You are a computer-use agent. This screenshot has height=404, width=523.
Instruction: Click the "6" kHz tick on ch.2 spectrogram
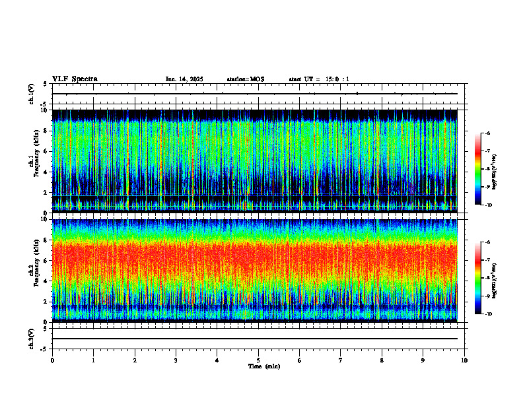[46, 261]
